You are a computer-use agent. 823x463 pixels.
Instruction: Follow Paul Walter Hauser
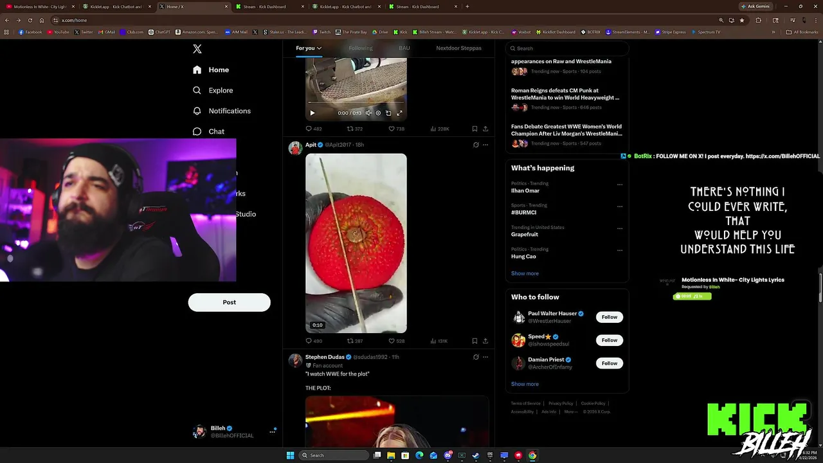click(x=610, y=317)
